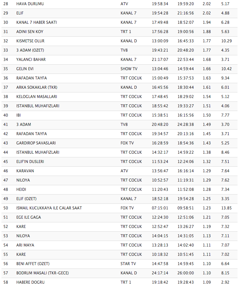
Task: Select ISMAIL KUCUKKAYA ILE CALAR SAAT title
Action: (x=49, y=208)
